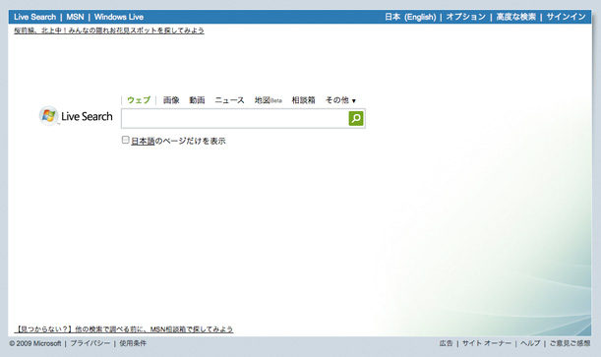Open the Windows Live header link

coord(119,17)
